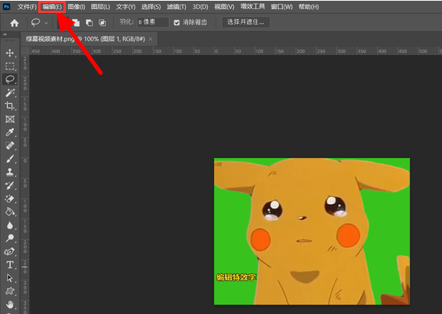Image resolution: width=442 pixels, height=314 pixels.
Task: Close the 绿幕视频素材.png document tab
Action: pos(151,39)
